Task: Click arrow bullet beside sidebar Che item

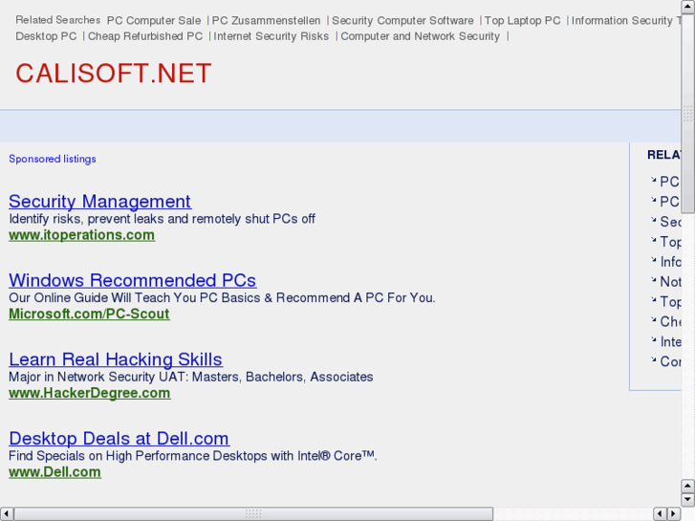Action: pos(653,319)
